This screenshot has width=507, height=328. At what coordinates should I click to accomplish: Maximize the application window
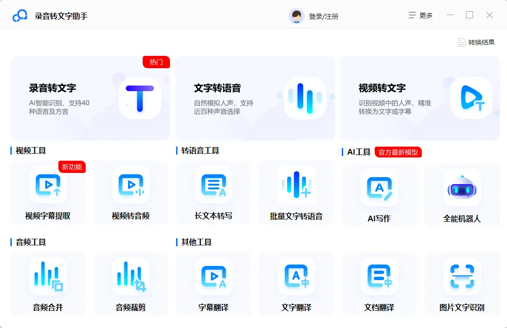pyautogui.click(x=469, y=15)
